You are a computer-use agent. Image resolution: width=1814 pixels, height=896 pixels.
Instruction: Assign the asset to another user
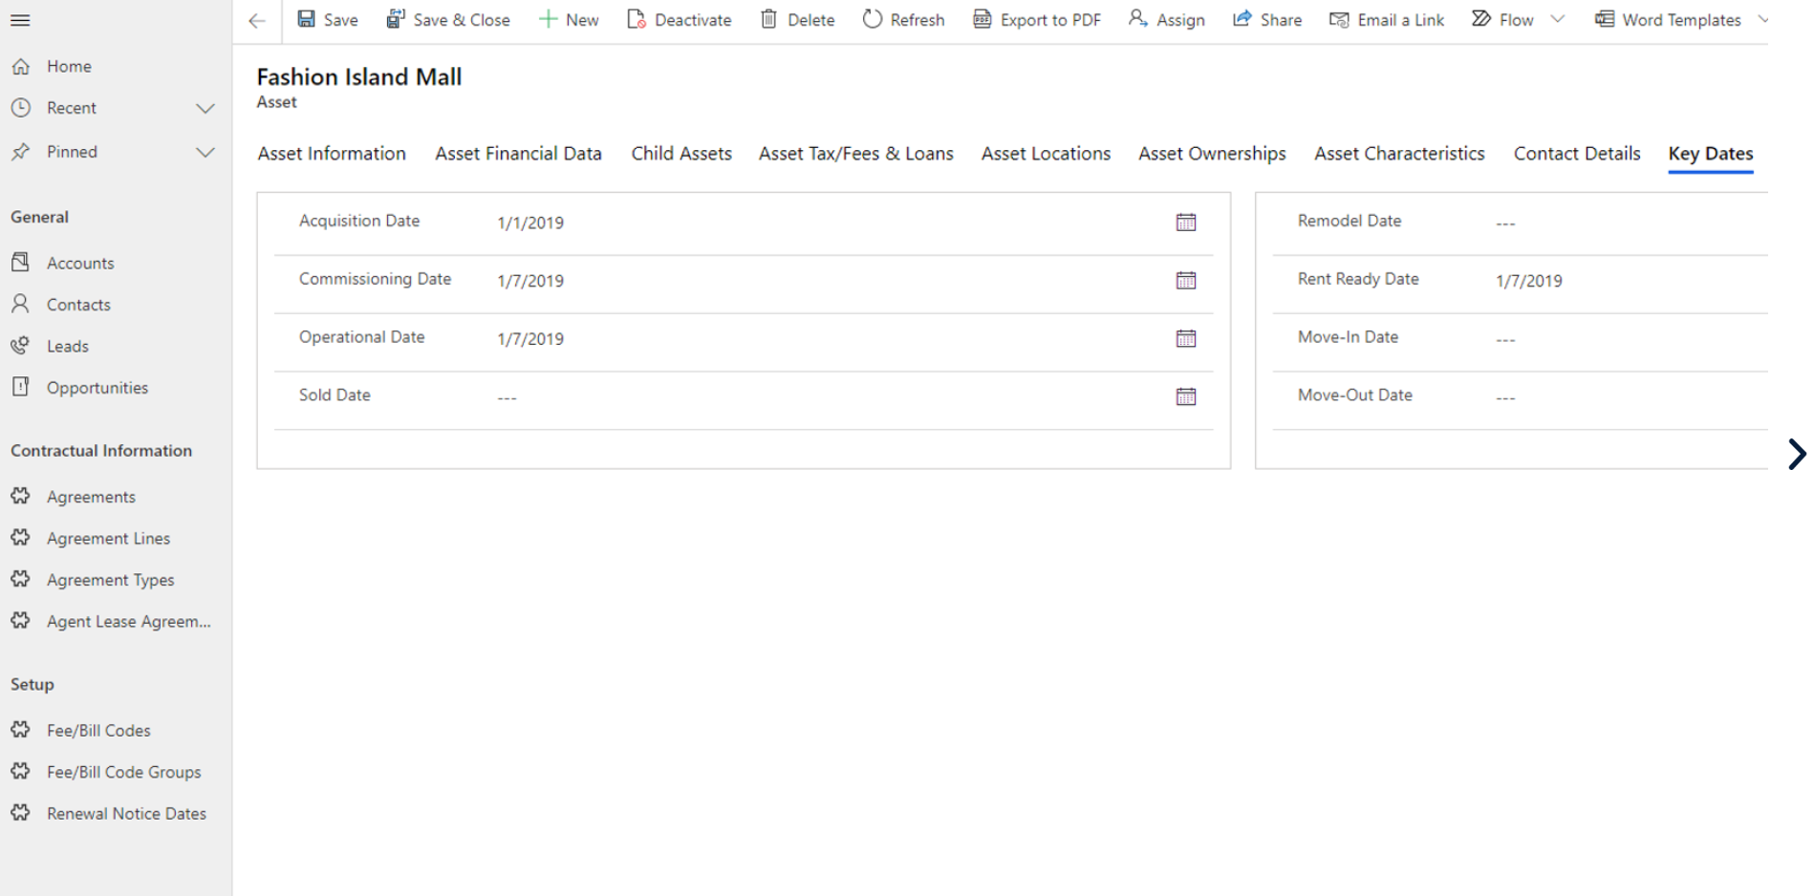coord(1166,19)
